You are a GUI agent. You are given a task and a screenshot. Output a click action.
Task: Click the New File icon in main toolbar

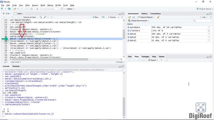(x=2, y=9)
